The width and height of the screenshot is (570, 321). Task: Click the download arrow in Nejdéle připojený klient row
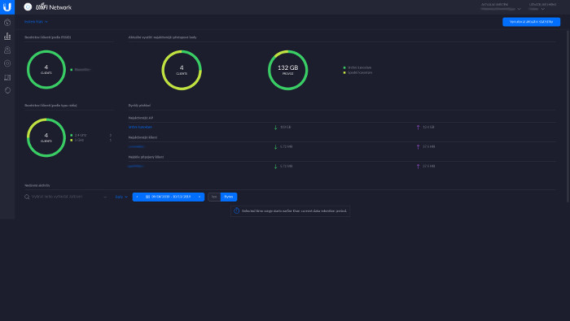(275, 167)
